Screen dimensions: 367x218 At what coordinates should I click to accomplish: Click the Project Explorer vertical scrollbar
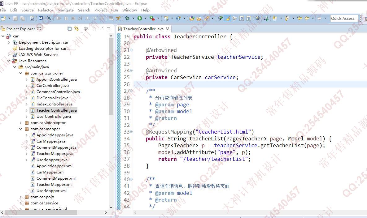coord(111,76)
